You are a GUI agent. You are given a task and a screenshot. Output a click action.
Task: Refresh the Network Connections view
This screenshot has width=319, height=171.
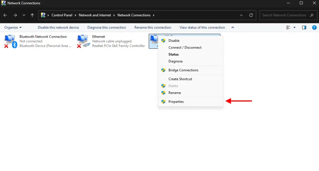click(x=251, y=15)
